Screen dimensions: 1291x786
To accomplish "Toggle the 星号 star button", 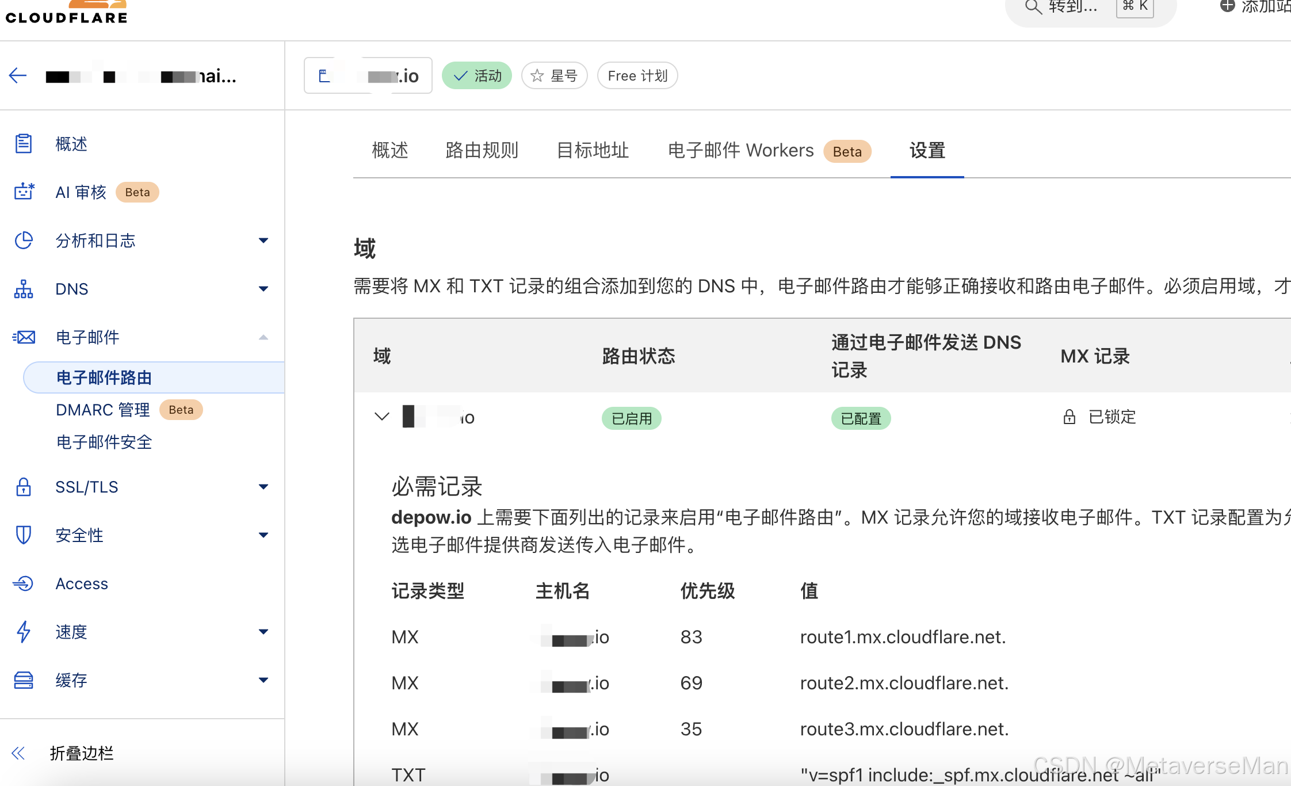I will pyautogui.click(x=554, y=75).
